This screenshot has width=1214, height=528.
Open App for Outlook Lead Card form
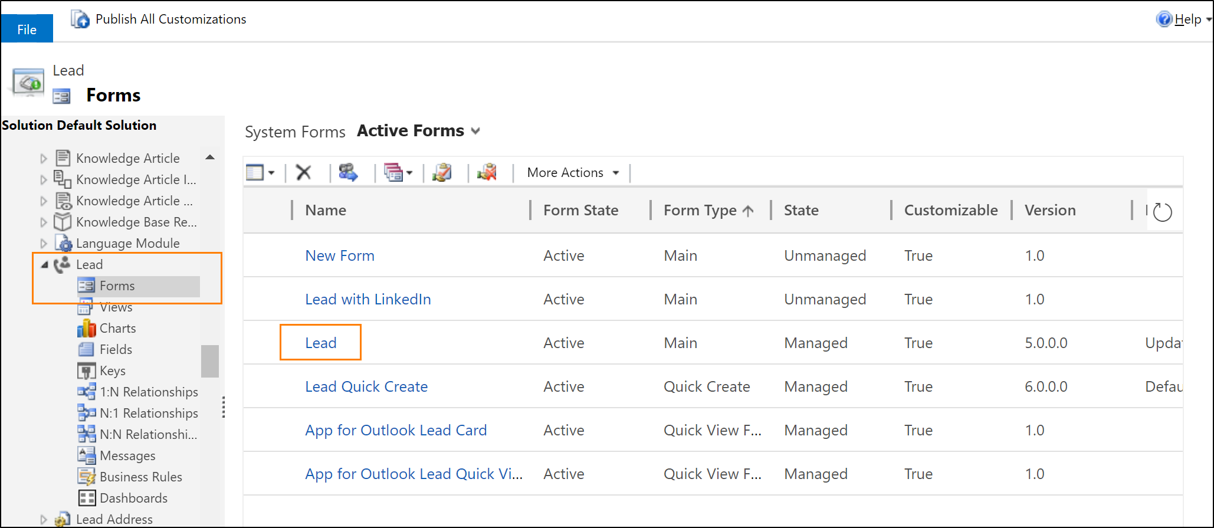pyautogui.click(x=396, y=430)
